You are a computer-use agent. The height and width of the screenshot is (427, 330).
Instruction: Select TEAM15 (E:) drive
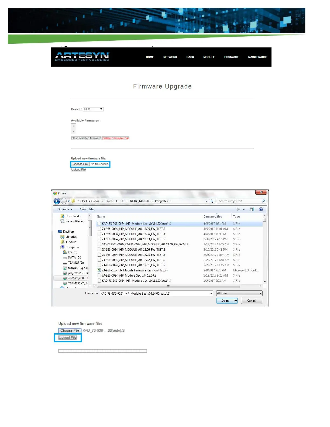[73, 263]
